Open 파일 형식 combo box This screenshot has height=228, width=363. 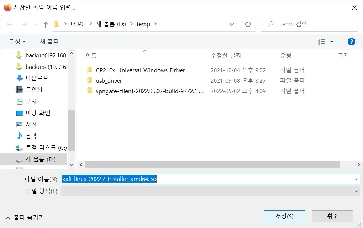210,191
